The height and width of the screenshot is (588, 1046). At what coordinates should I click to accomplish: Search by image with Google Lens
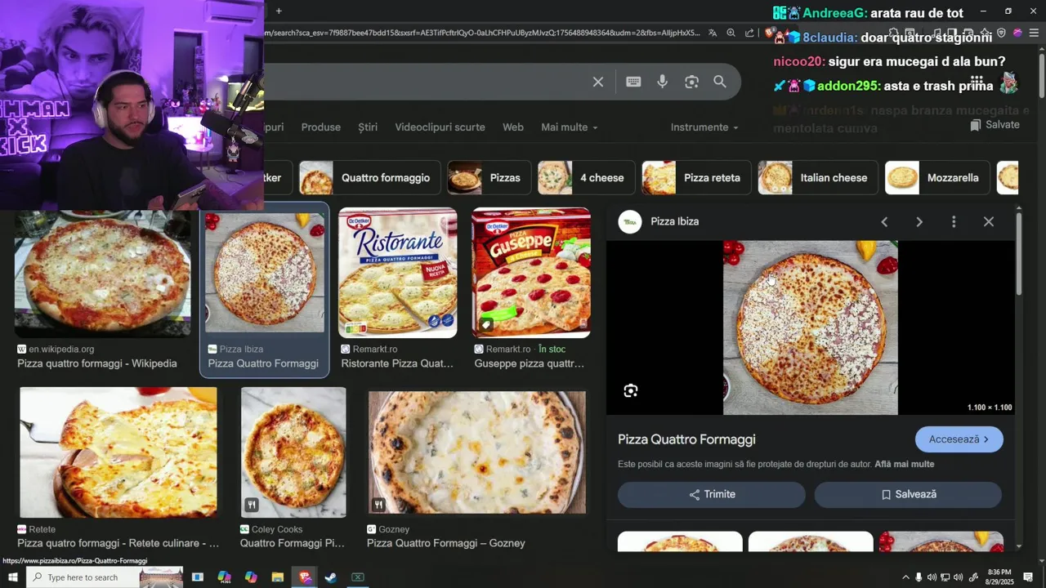tap(692, 82)
